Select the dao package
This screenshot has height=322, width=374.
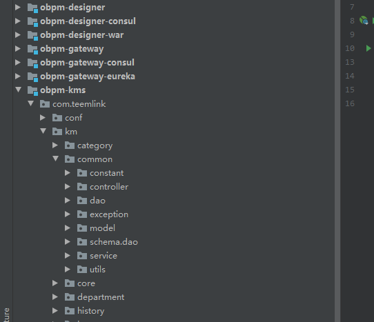97,201
